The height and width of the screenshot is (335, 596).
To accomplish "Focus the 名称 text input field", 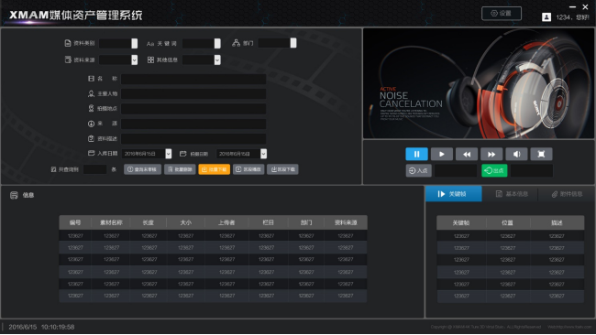I will (x=193, y=79).
